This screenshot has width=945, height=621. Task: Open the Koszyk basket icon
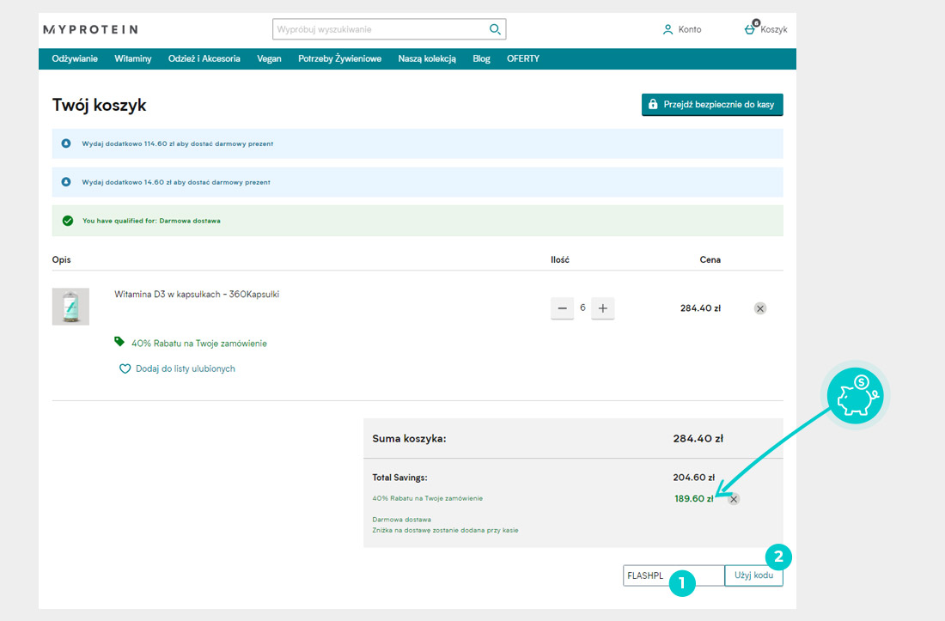(751, 27)
